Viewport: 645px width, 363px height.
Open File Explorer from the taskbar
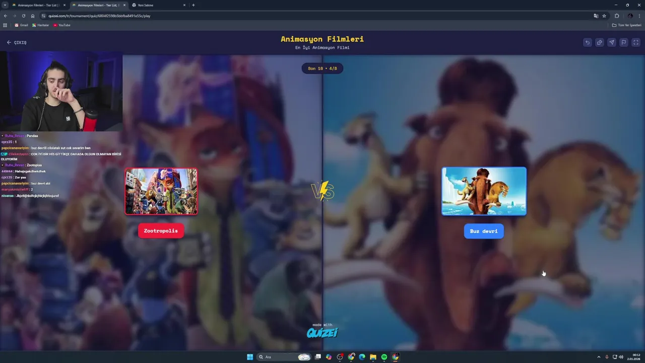point(373,357)
